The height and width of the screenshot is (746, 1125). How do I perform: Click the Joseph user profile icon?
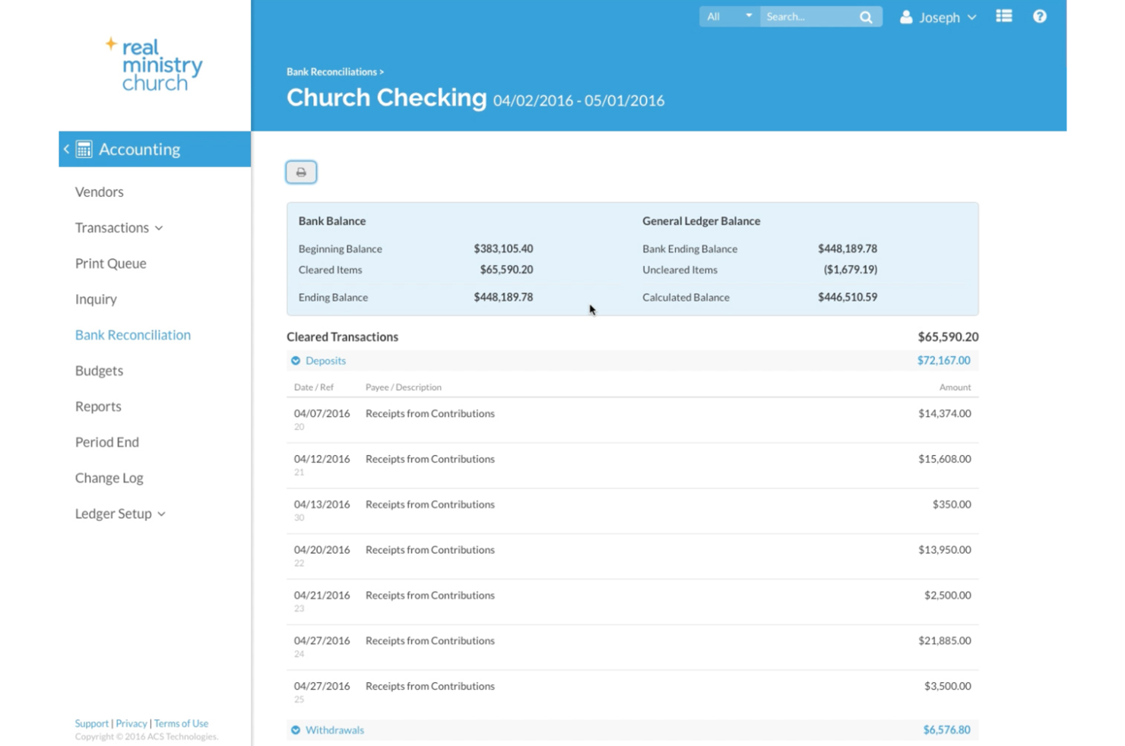[x=906, y=17]
